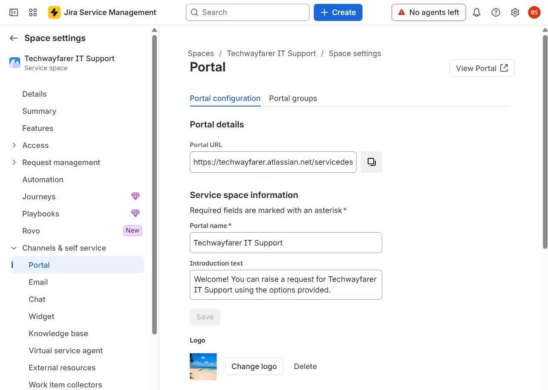Click the Space settings breadcrumb link
This screenshot has width=548, height=390.
pyautogui.click(x=355, y=53)
